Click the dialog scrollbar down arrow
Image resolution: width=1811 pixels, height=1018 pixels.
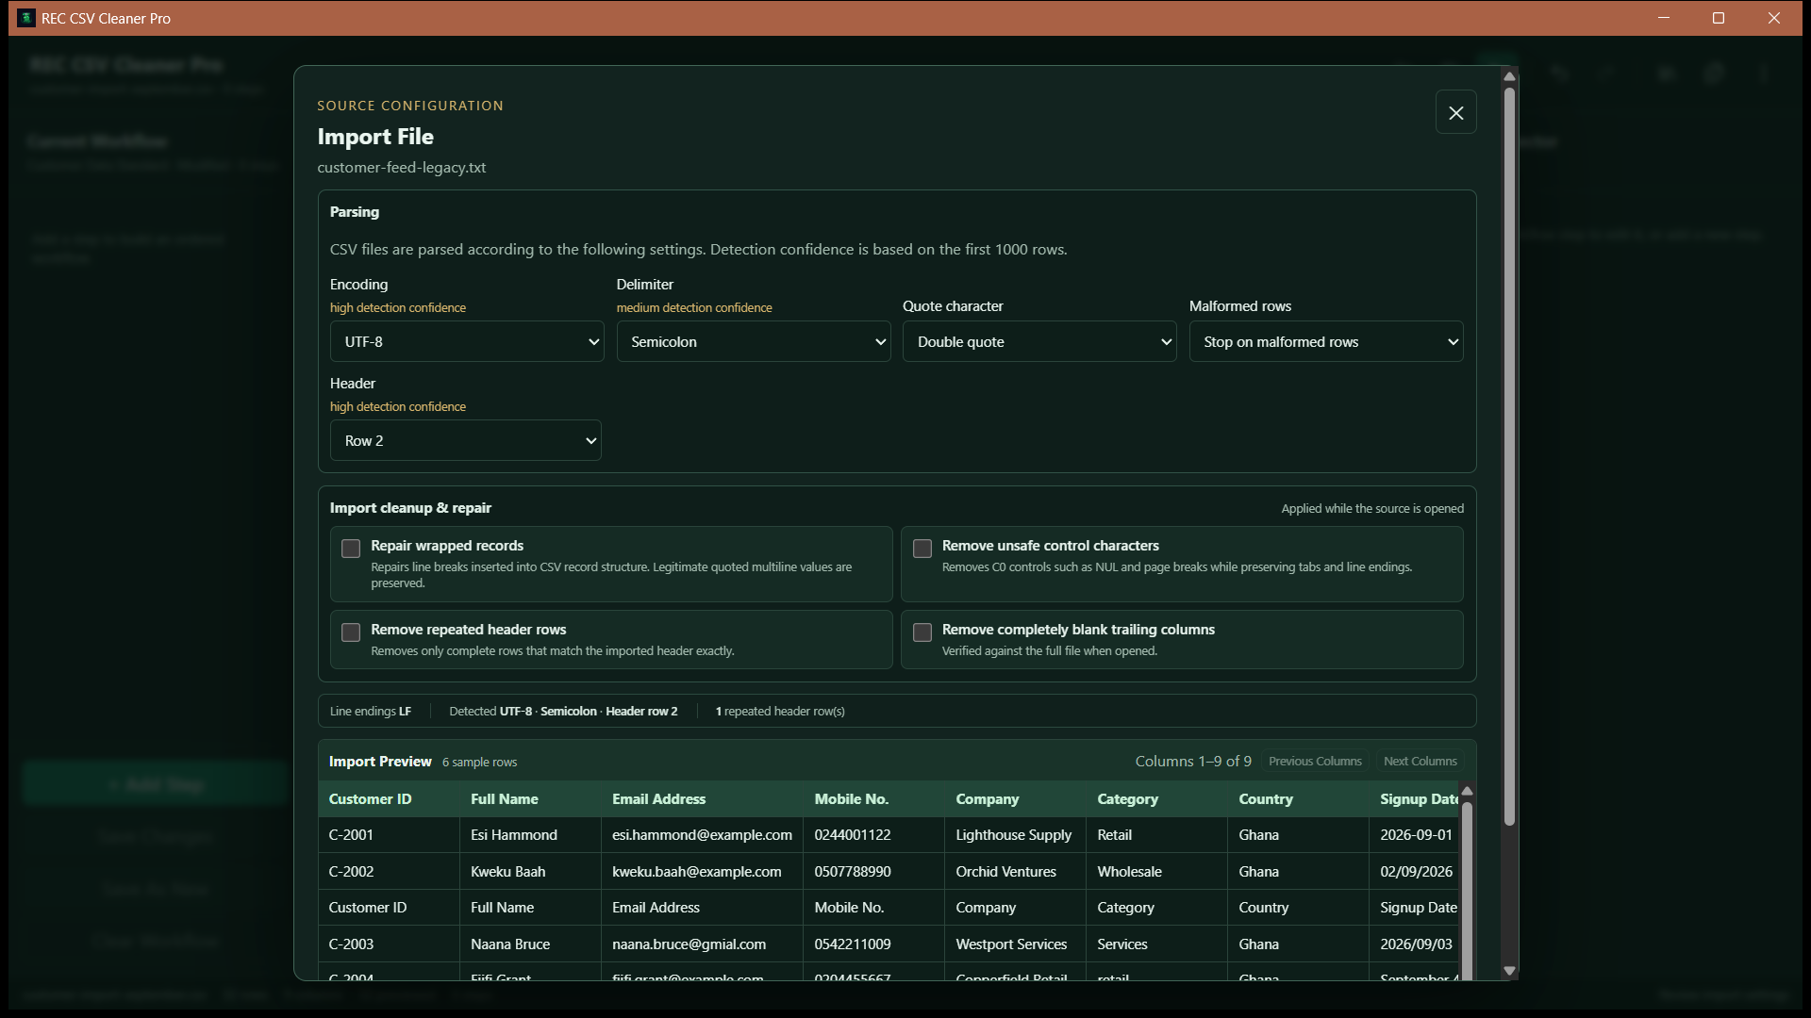tap(1509, 971)
